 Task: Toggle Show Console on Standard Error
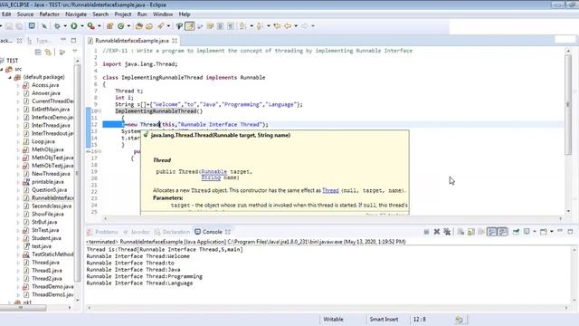502,232
